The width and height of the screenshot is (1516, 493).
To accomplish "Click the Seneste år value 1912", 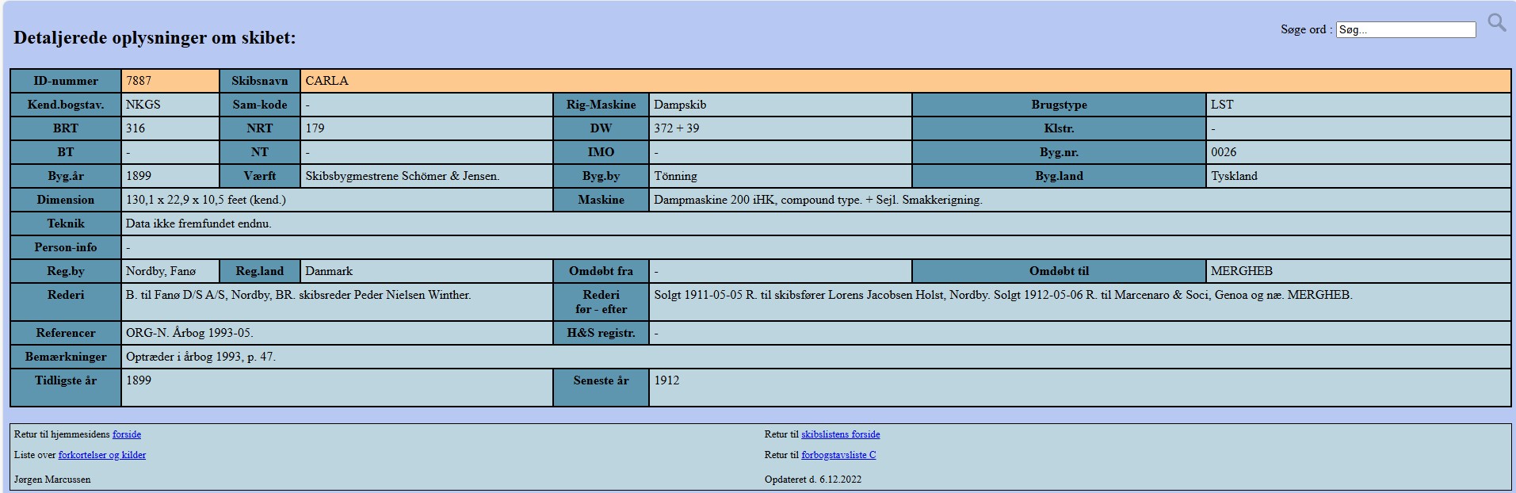I will 666,380.
